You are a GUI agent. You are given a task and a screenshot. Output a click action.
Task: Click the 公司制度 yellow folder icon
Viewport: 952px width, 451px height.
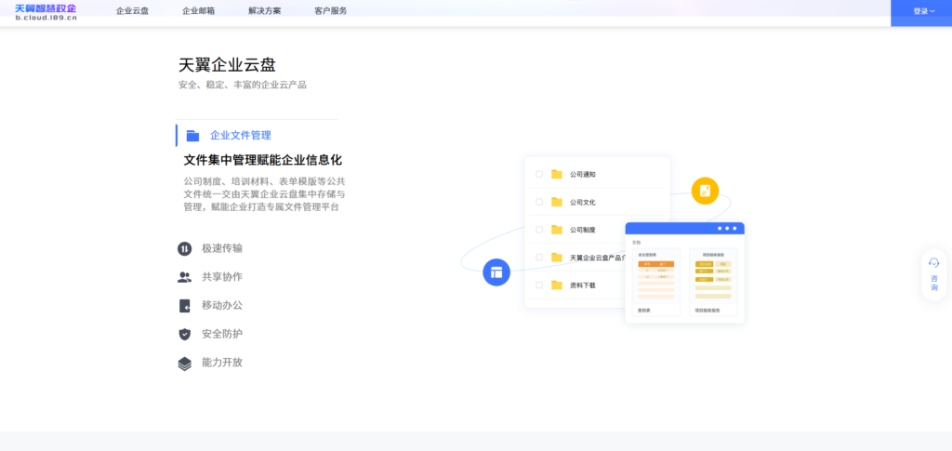pyautogui.click(x=557, y=230)
